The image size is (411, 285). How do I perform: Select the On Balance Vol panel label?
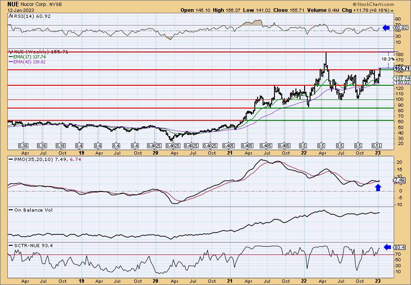point(32,210)
